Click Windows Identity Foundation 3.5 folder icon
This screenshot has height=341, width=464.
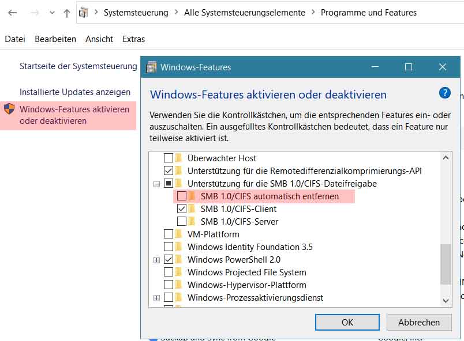point(178,246)
